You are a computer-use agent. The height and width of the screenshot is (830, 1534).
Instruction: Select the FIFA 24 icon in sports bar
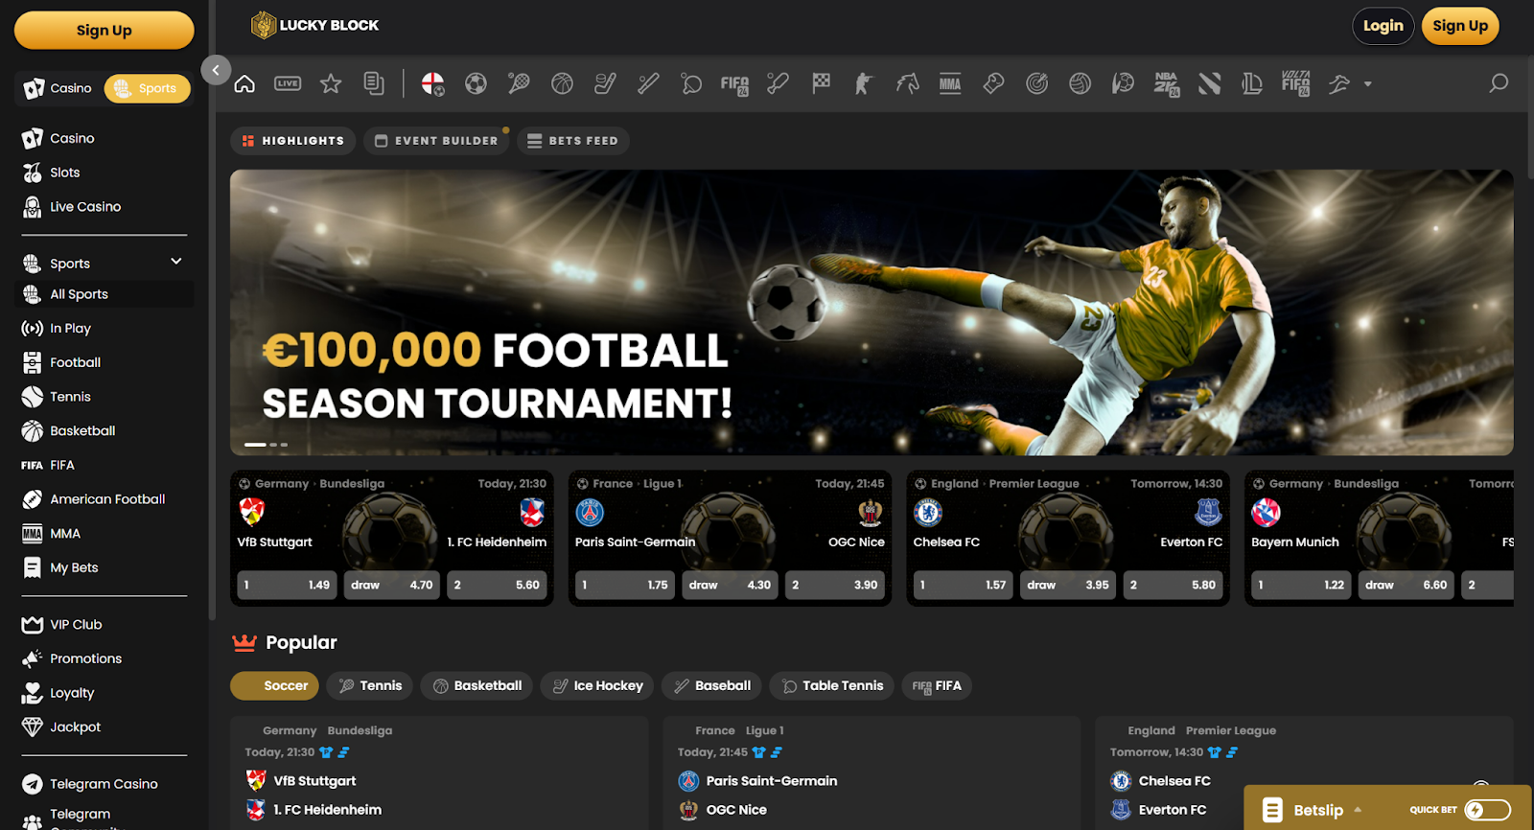(x=734, y=84)
